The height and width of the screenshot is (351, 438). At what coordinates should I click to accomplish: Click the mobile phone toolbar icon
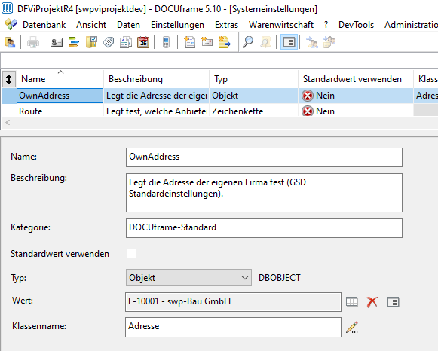[x=166, y=42]
